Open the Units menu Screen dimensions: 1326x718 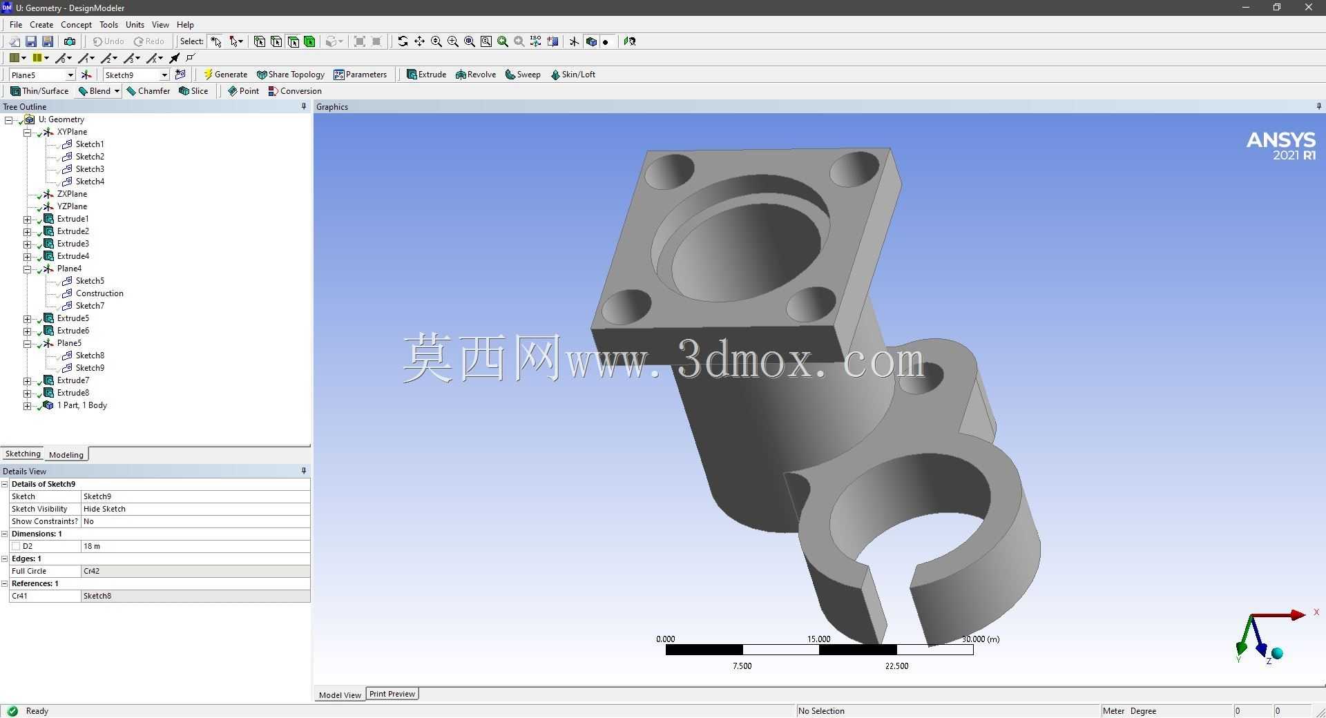click(x=135, y=24)
